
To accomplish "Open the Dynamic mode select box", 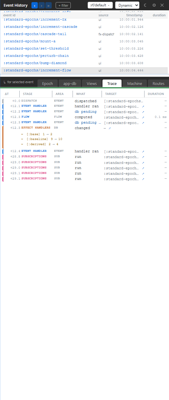I will (127, 5).
